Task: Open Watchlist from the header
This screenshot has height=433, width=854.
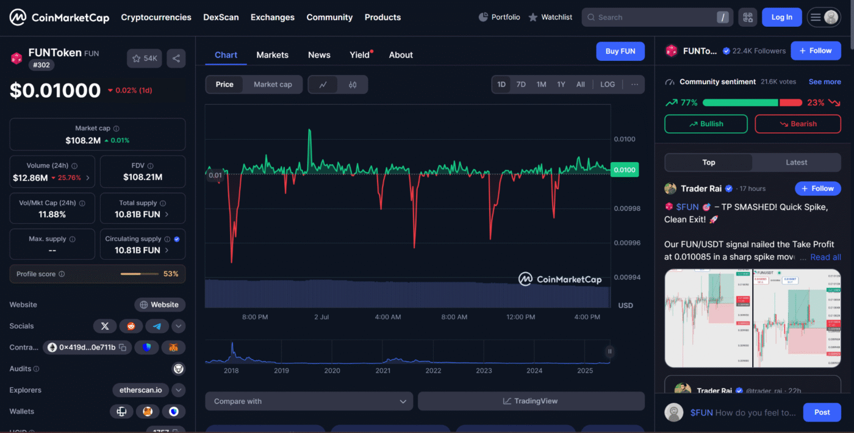Action: tap(550, 17)
